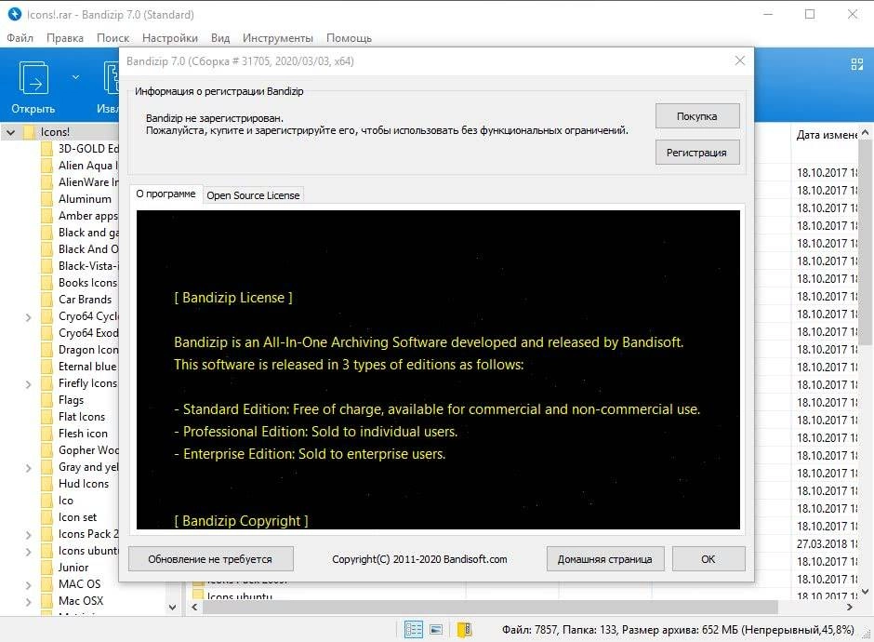Select the Ico folder in the tree
874x642 pixels.
point(66,501)
